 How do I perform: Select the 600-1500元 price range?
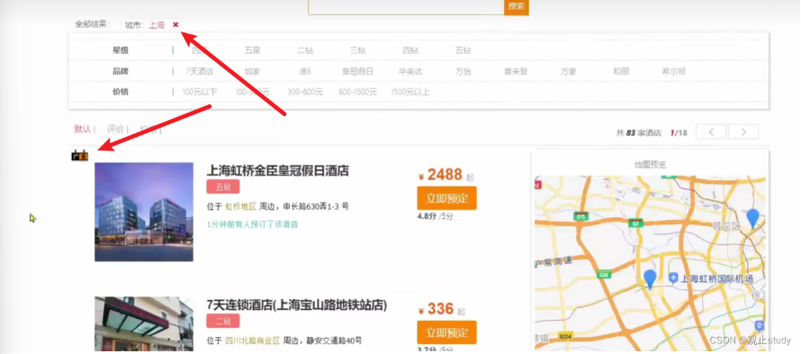pyautogui.click(x=357, y=93)
